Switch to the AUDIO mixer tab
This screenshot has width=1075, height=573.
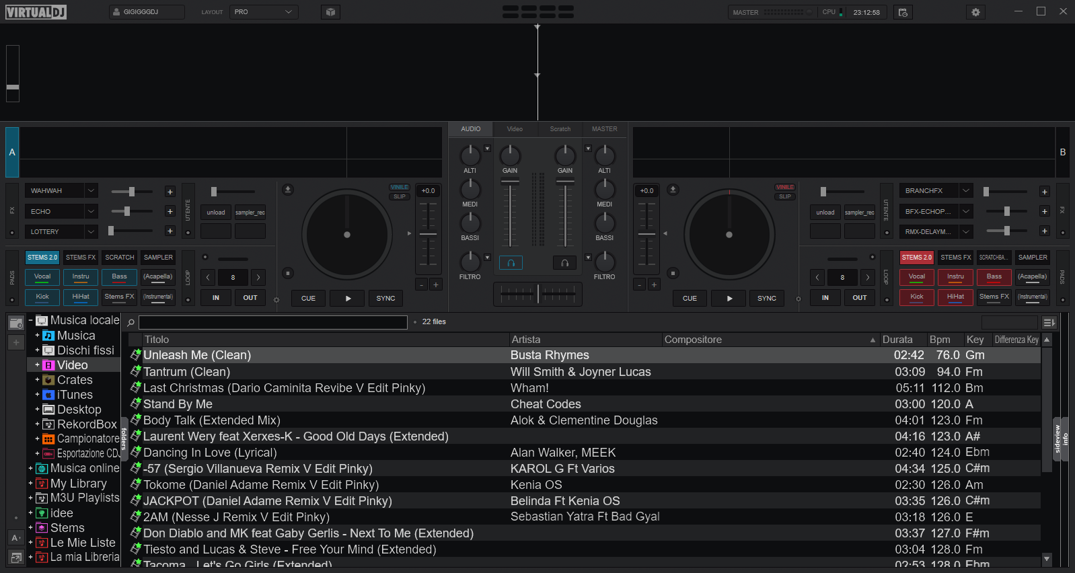(x=471, y=129)
